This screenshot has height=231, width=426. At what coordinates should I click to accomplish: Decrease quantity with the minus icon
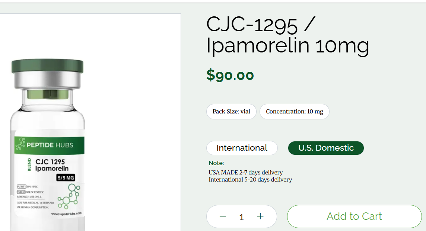[223, 216]
